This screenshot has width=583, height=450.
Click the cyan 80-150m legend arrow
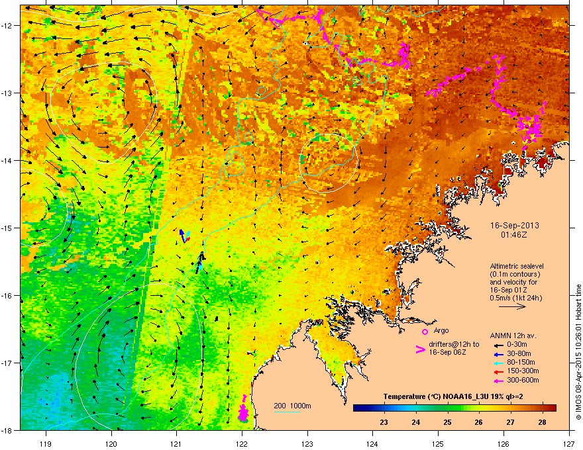point(498,363)
